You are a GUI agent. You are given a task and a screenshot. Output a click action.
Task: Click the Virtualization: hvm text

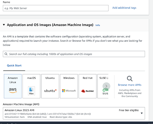15,117
